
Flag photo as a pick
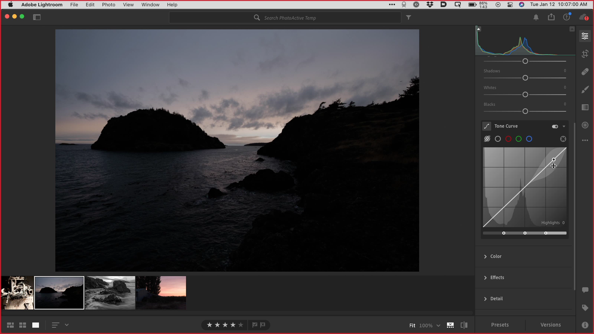[255, 325]
